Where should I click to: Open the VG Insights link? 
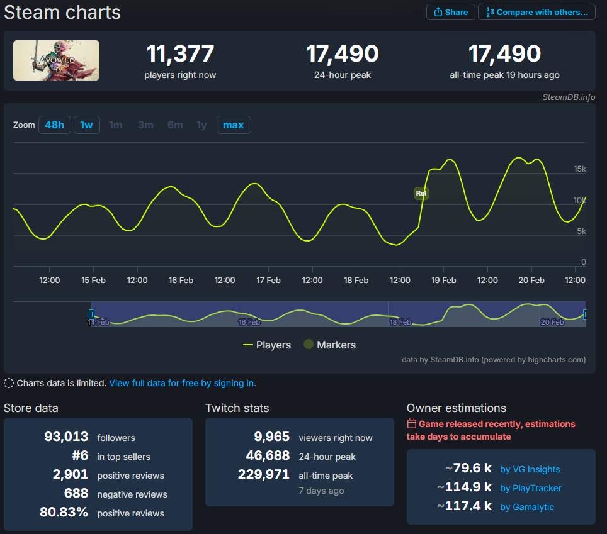coord(530,469)
